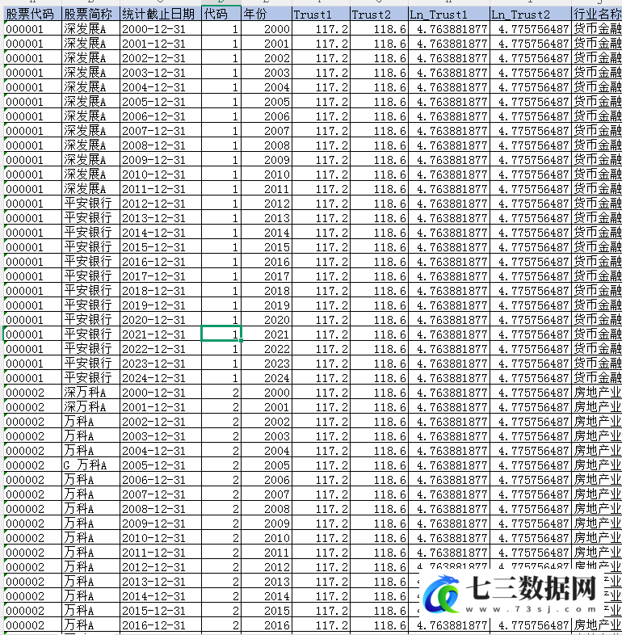This screenshot has height=635, width=622.
Task: Click the Trust1 header cell
Action: click(321, 15)
